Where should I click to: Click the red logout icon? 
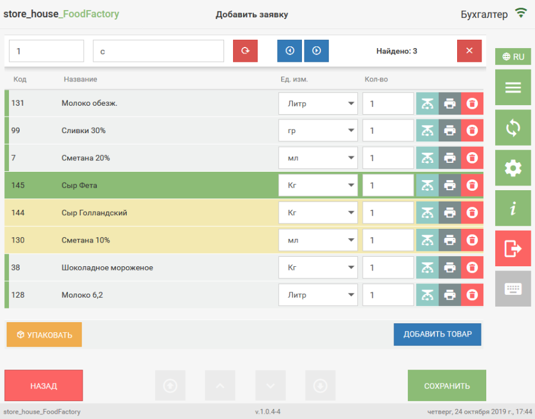tap(512, 248)
